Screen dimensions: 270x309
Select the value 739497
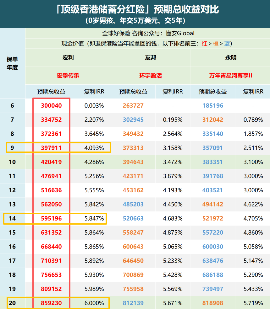pyautogui.click(x=213, y=289)
